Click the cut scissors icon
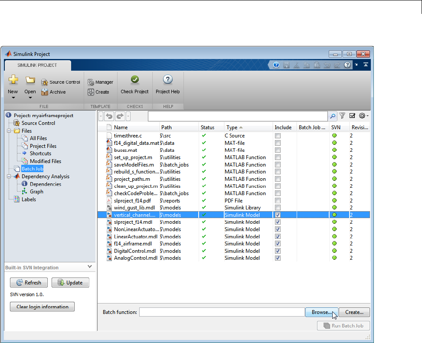This screenshot has width=422, height=343. (297, 65)
